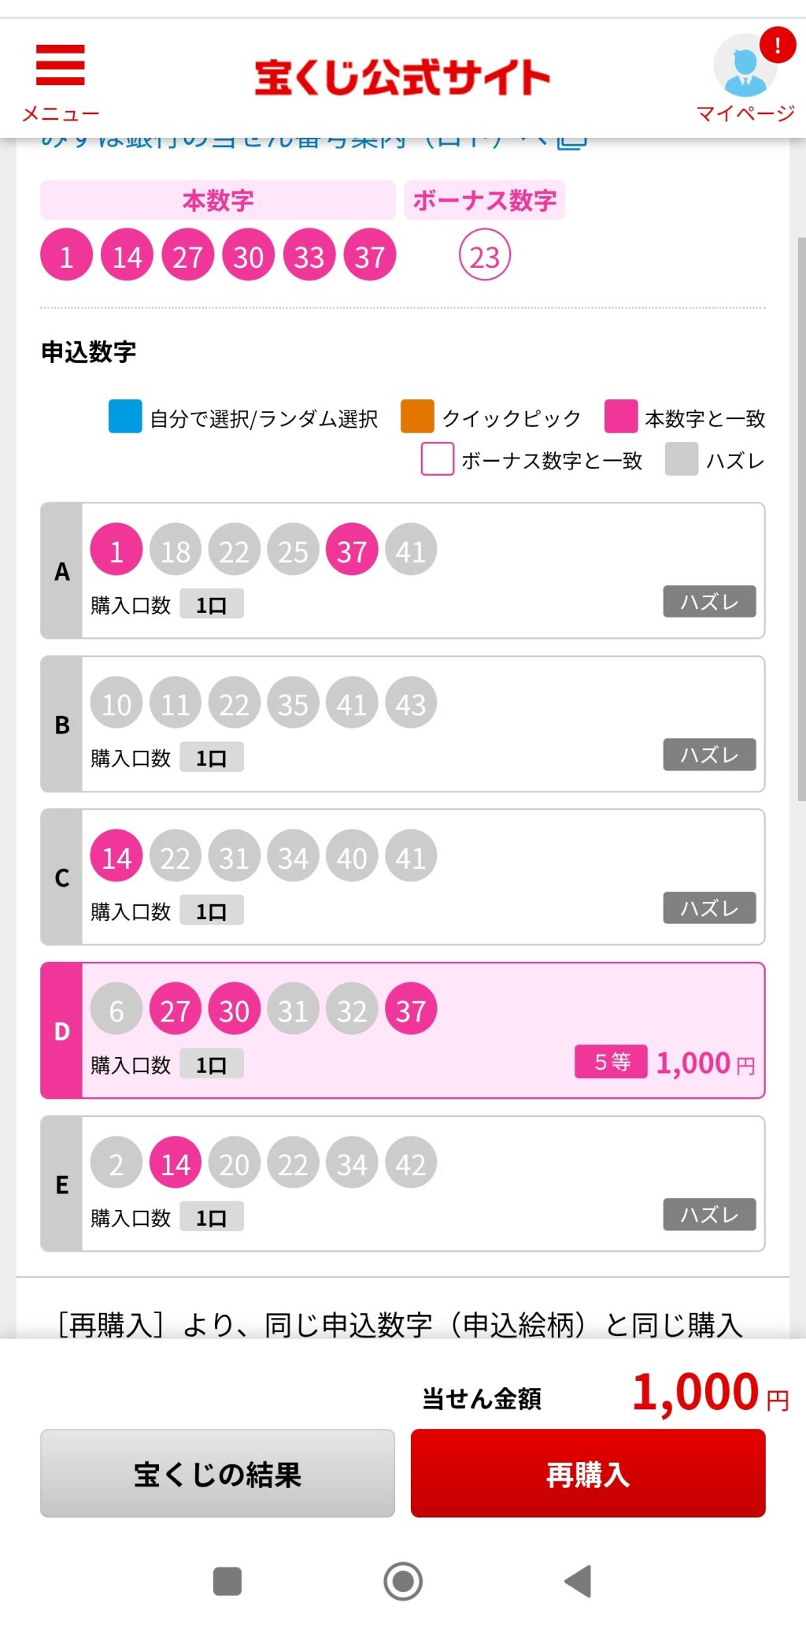Tap the Android recent apps square

point(227,1581)
